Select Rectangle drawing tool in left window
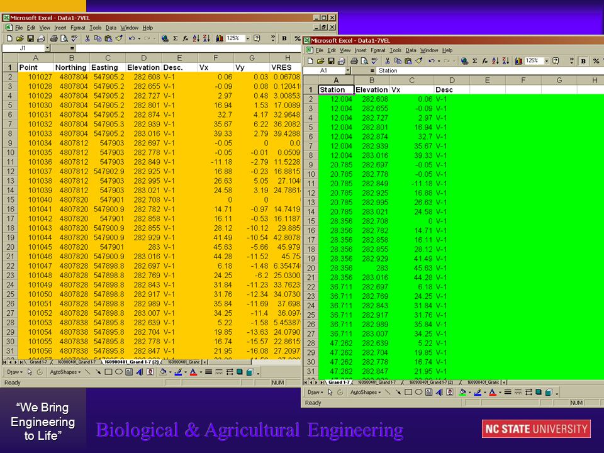The height and width of the screenshot is (453, 604). [x=108, y=372]
